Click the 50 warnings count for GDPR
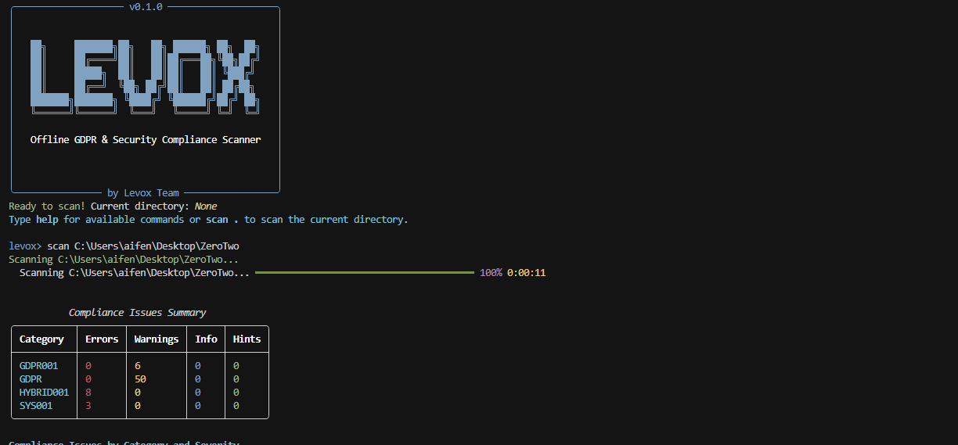Image resolution: width=958 pixels, height=445 pixels. point(140,379)
